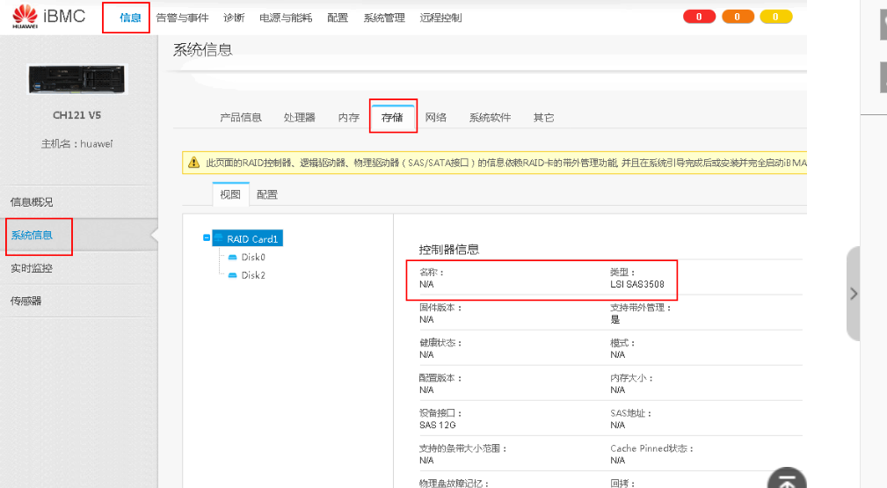Click the SAS地址 label
887x488 pixels.
(x=630, y=413)
